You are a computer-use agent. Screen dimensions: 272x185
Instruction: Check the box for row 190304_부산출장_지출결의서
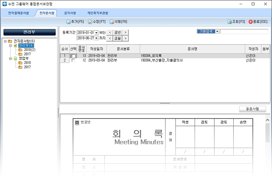73,61
